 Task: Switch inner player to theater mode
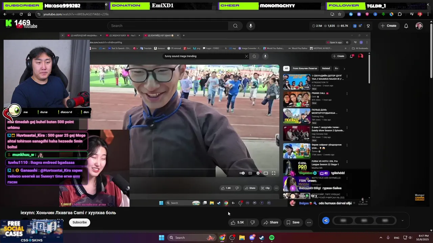click(x=266, y=173)
